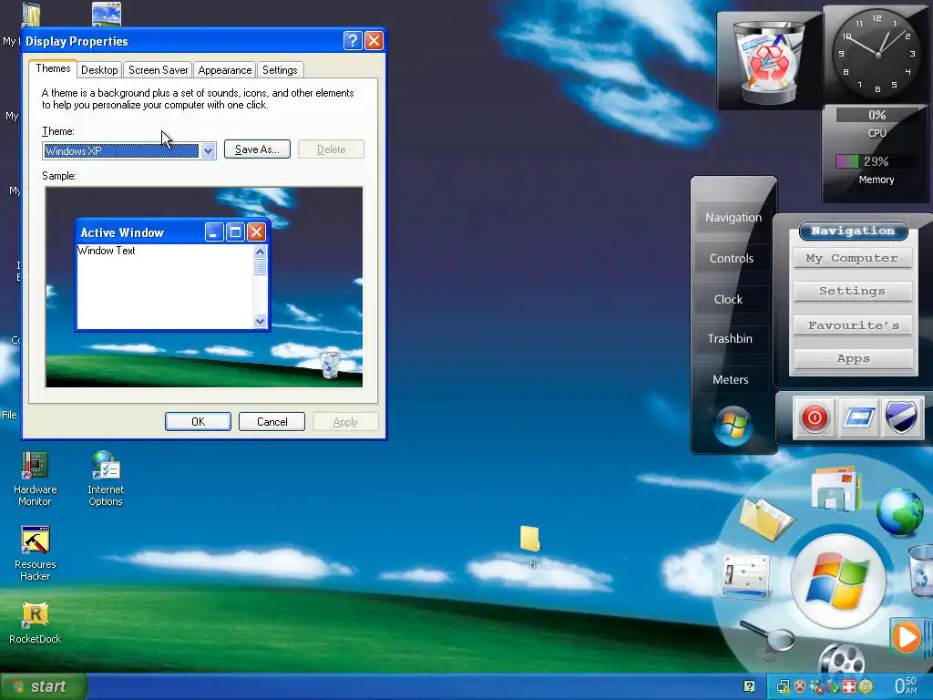This screenshot has width=933, height=700.
Task: Click Cancel in Display Properties
Action: (272, 421)
